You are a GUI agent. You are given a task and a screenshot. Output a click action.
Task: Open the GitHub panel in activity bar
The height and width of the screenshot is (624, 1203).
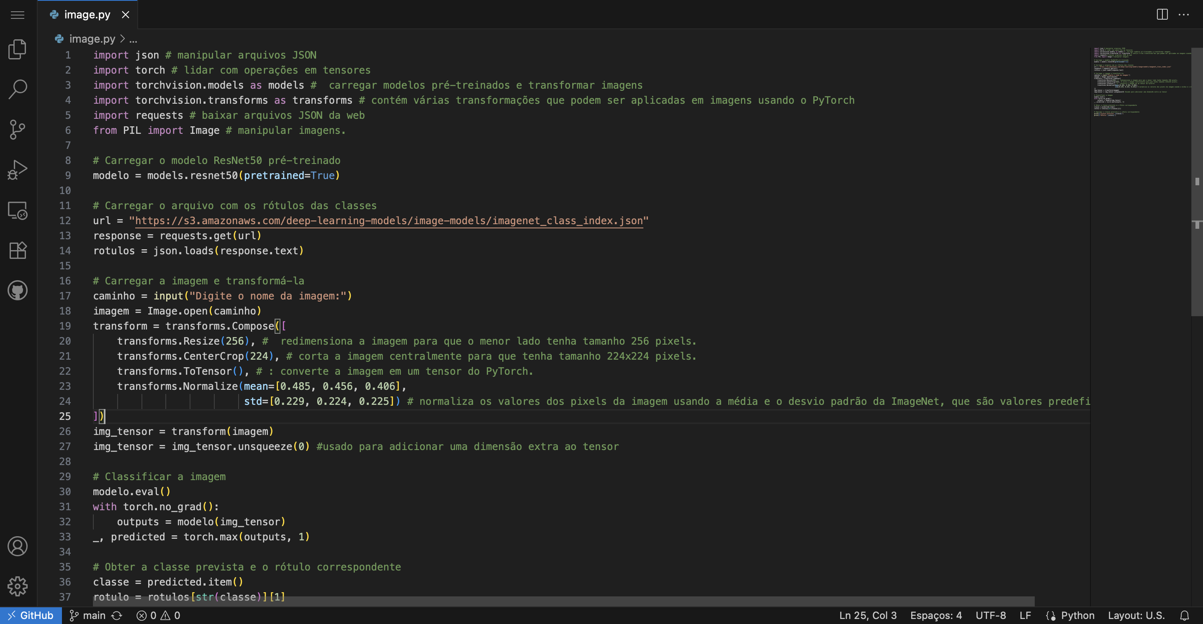[18, 290]
